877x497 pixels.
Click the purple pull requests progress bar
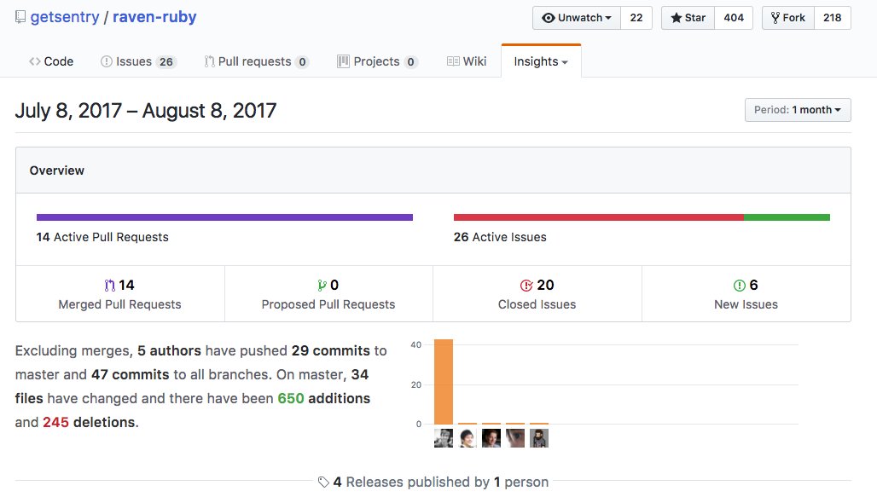pos(224,217)
